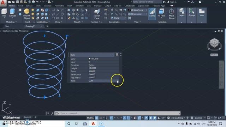The width and height of the screenshot is (226, 127).
Task: Click the Plot print icon in quick access toolbar
Action: 33,2
